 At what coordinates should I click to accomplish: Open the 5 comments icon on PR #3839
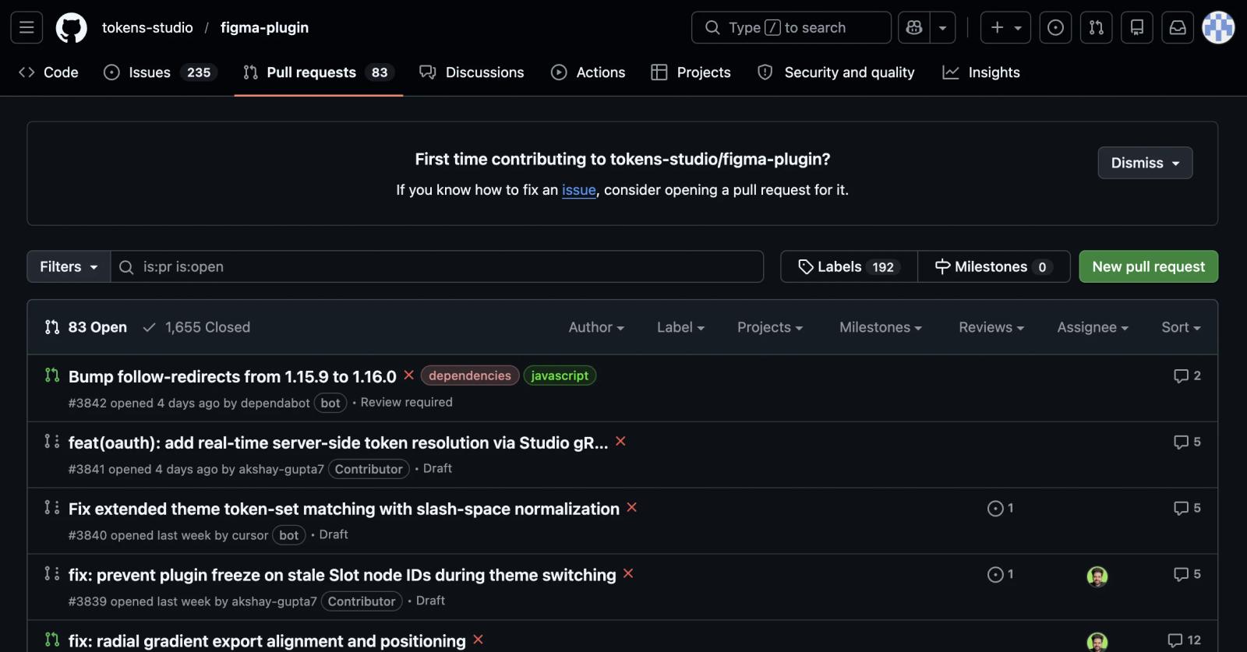point(1187,574)
